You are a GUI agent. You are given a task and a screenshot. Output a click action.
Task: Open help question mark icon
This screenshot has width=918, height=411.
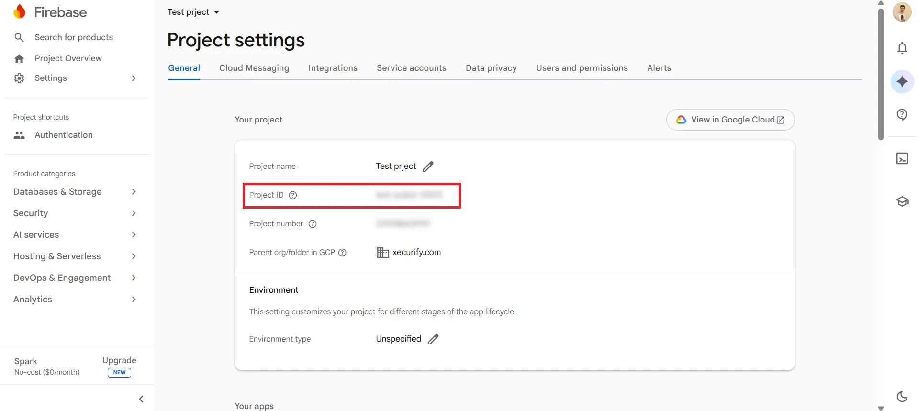pyautogui.click(x=902, y=114)
